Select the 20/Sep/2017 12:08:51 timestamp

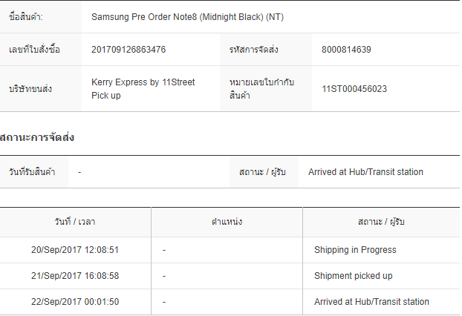coord(75,250)
